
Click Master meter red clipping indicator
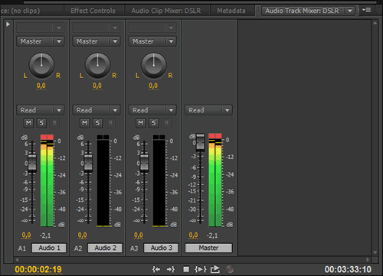[215, 136]
